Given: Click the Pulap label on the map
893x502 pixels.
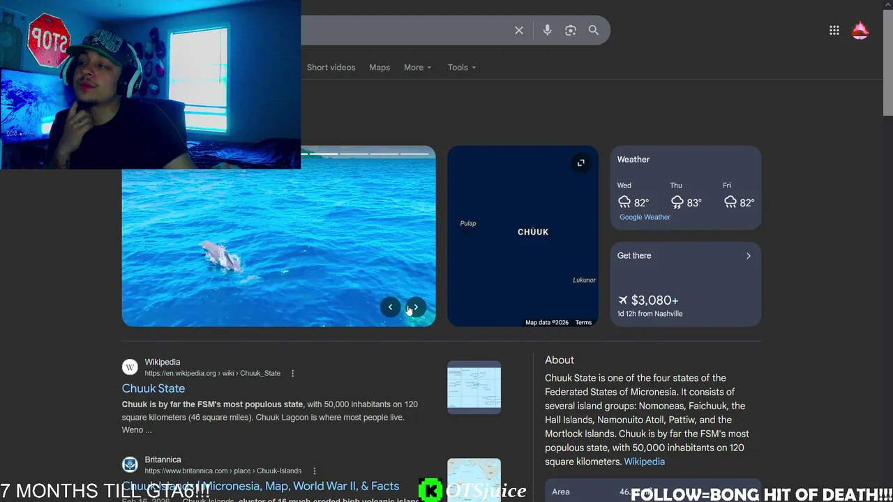Looking at the screenshot, I should coord(468,224).
